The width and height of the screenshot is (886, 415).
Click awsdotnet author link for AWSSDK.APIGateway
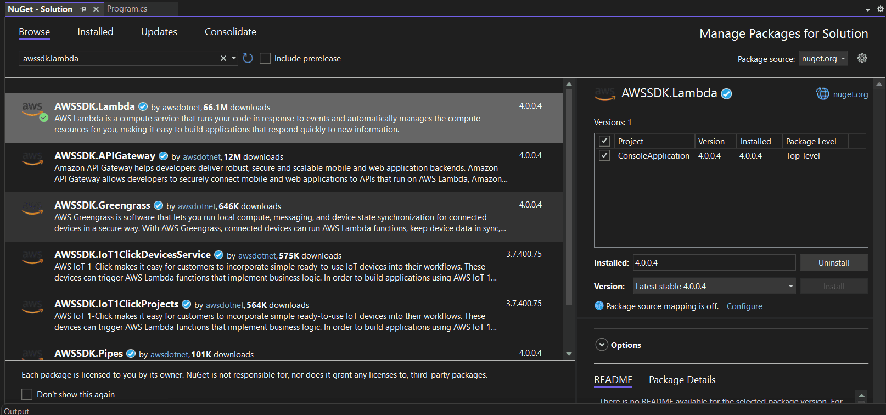pos(201,157)
